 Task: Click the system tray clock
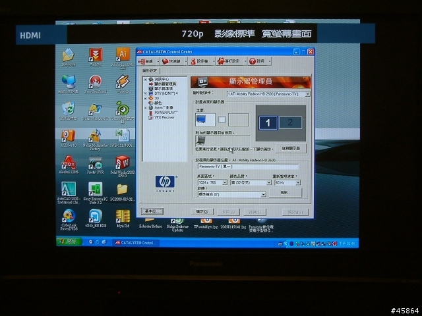click(x=347, y=244)
